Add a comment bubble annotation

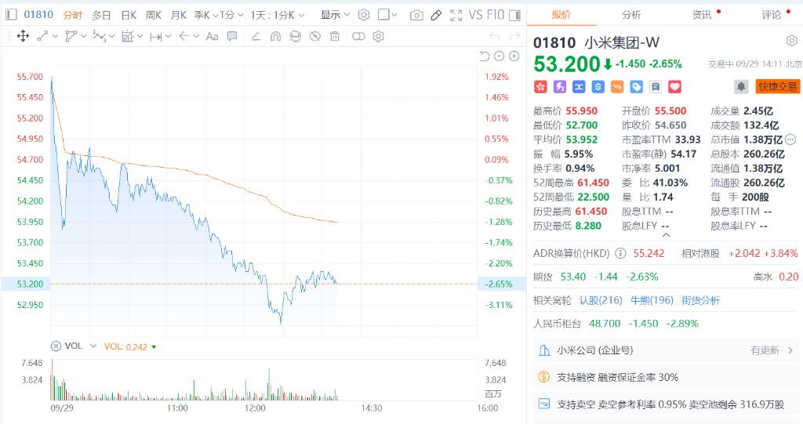point(232,36)
